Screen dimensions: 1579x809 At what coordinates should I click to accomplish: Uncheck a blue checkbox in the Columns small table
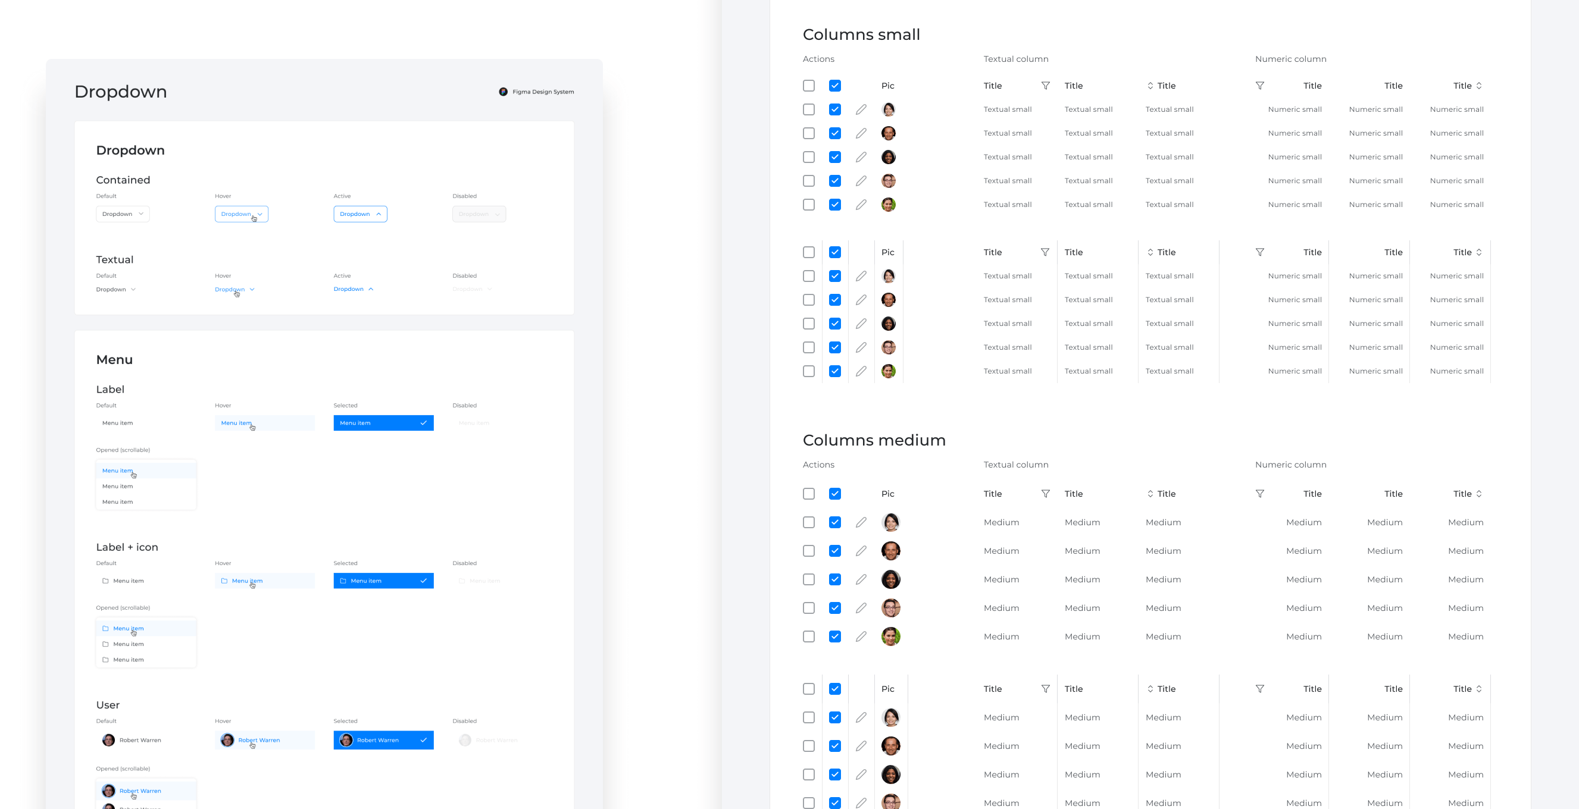click(x=834, y=109)
